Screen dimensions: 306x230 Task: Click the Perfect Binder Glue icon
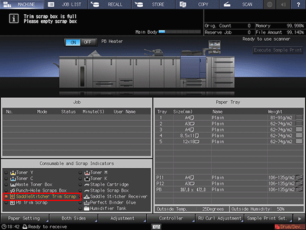coord(86,203)
